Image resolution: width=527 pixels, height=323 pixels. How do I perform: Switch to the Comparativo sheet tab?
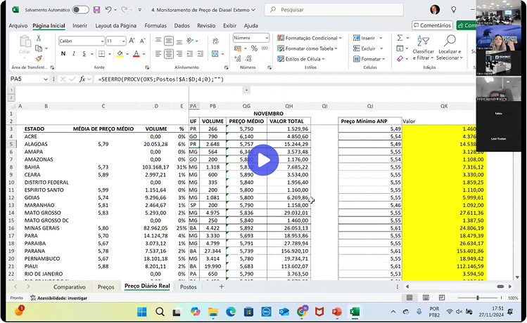pyautogui.click(x=70, y=287)
